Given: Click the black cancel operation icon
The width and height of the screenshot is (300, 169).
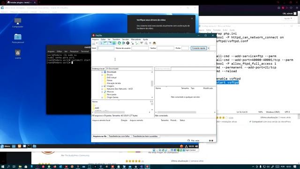Looking at the screenshot, I should click(x=128, y=43).
